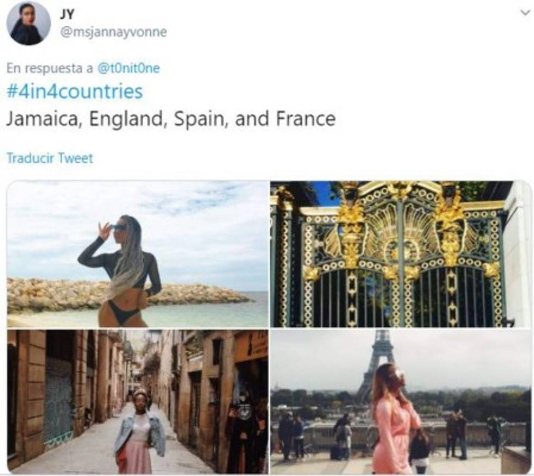Click the En respuesta a label

[50, 68]
